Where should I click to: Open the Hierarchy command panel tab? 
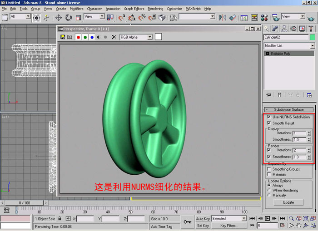point(284,29)
